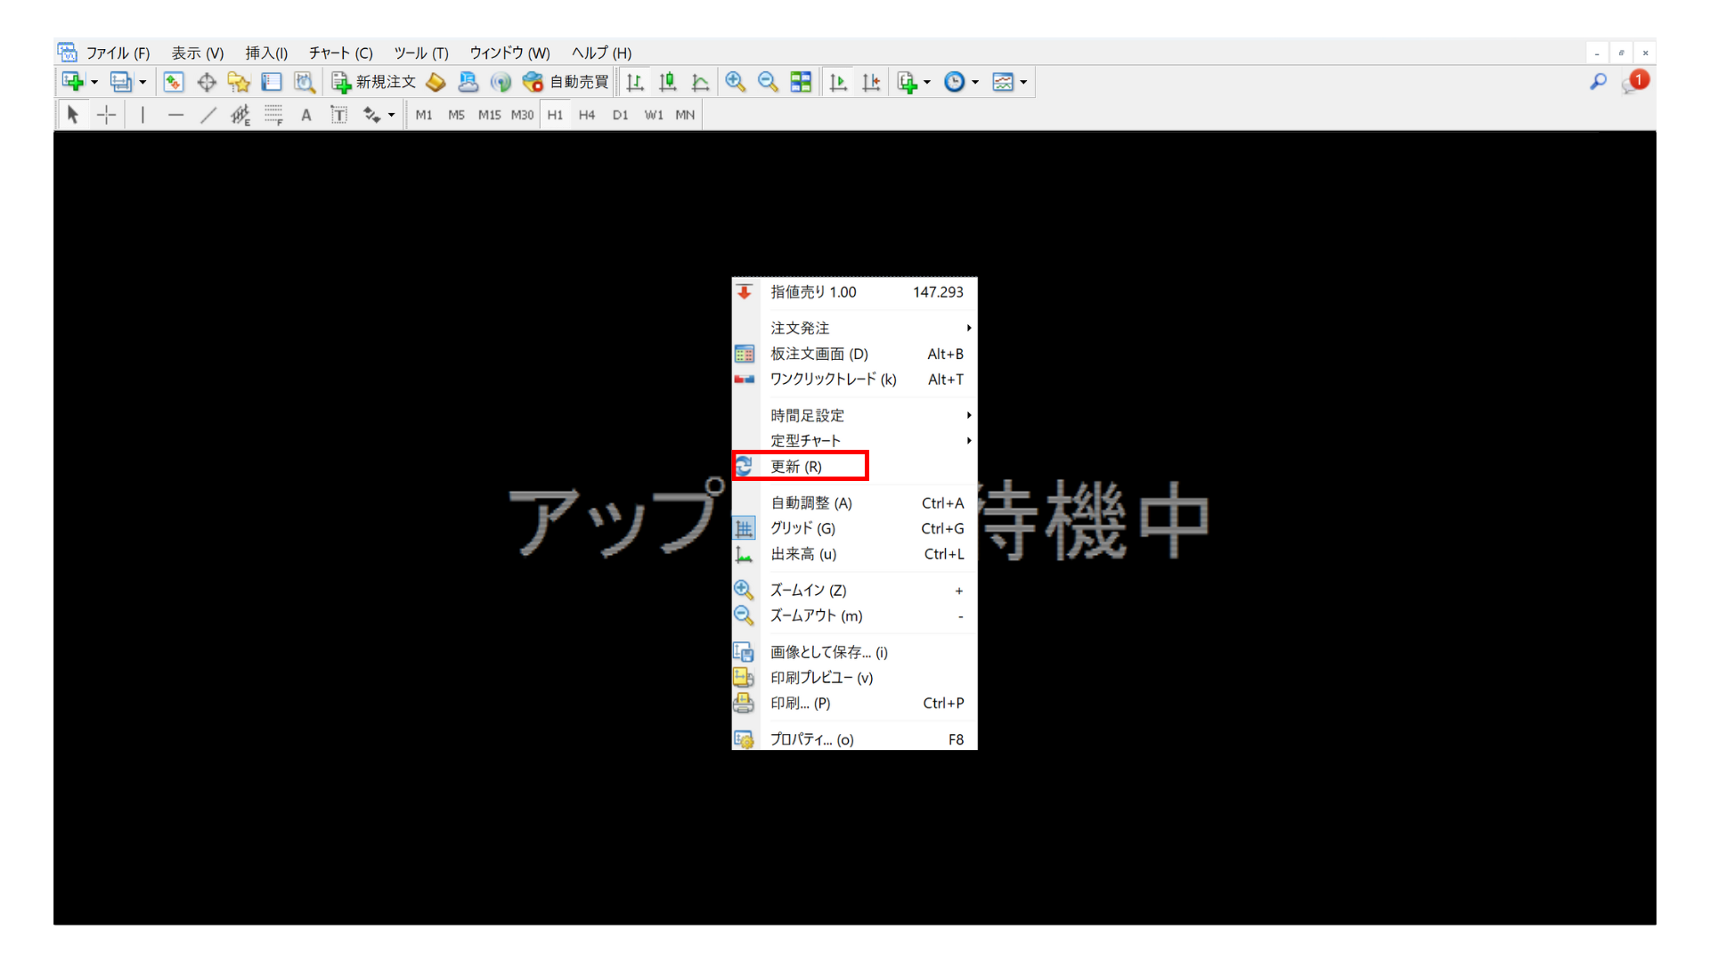Click the Zoom Out magnifier icon
Viewport: 1710px width, 962px height.
pos(768,81)
